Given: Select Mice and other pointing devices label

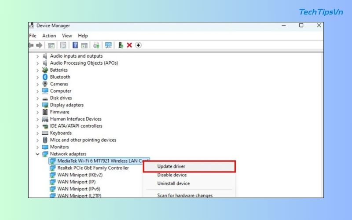Looking at the screenshot, I should (83, 140).
